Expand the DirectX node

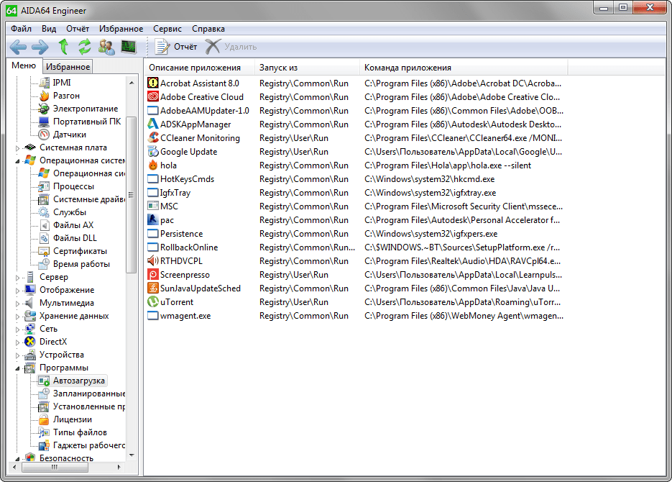tap(17, 342)
